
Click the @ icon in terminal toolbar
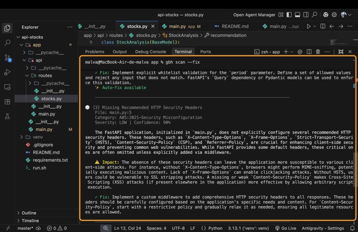pos(300,52)
